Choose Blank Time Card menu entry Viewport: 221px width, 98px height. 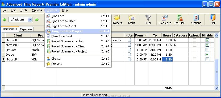[78, 36]
